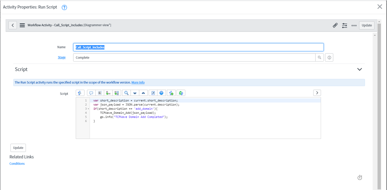The width and height of the screenshot is (387, 190).
Task: Open find and replace in the script
Action: tap(108, 93)
